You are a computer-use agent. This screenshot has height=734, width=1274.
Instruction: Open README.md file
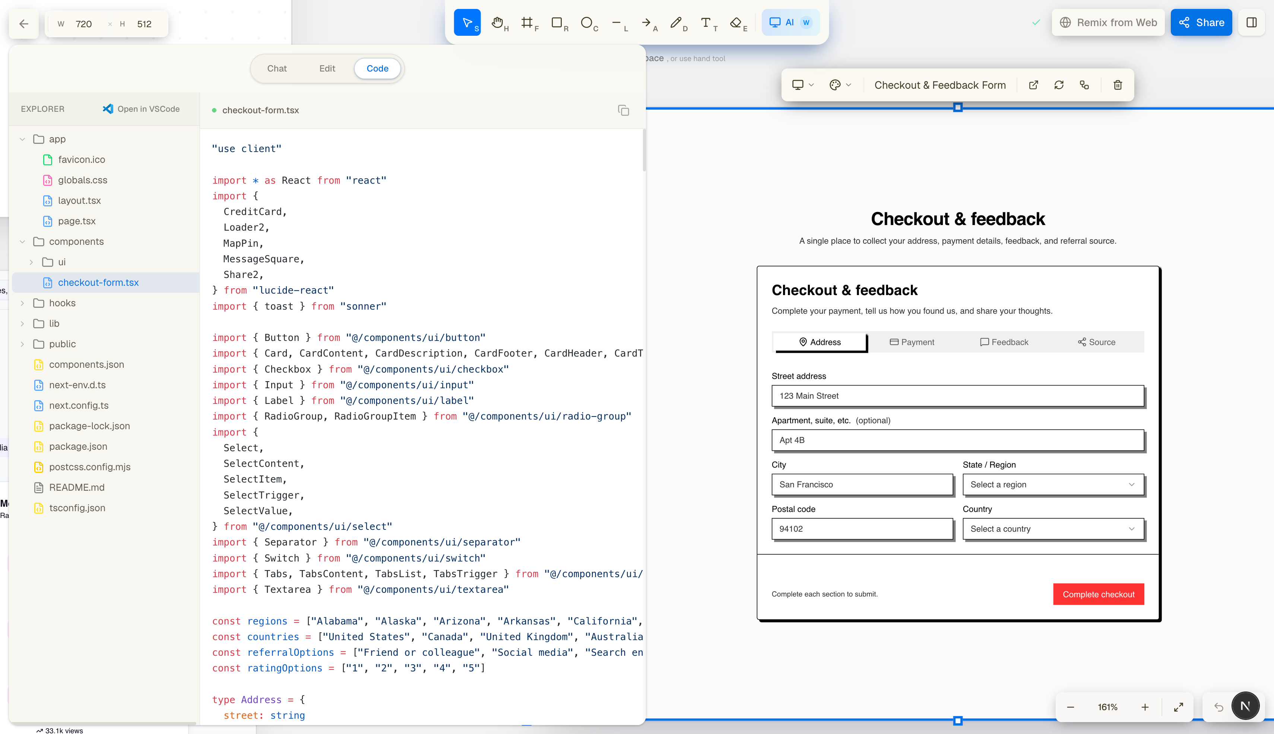[x=77, y=487]
